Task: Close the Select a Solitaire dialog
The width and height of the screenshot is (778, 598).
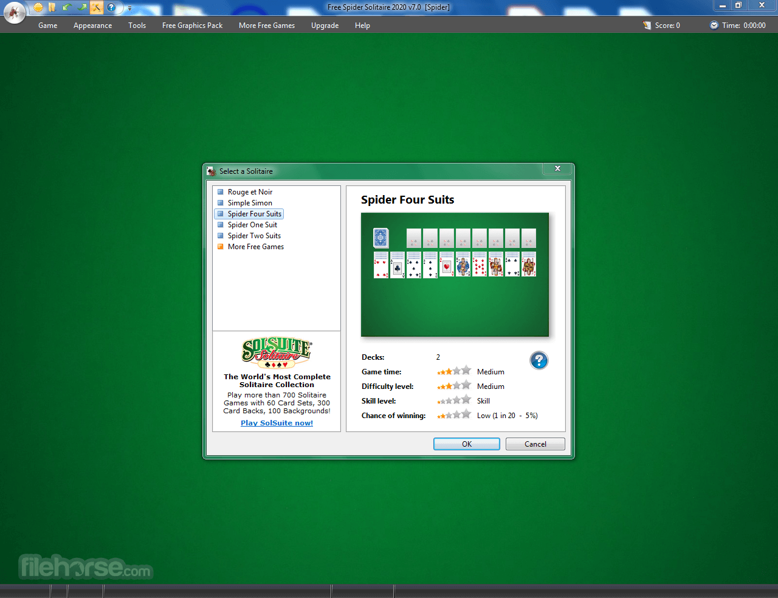Action: click(x=557, y=168)
